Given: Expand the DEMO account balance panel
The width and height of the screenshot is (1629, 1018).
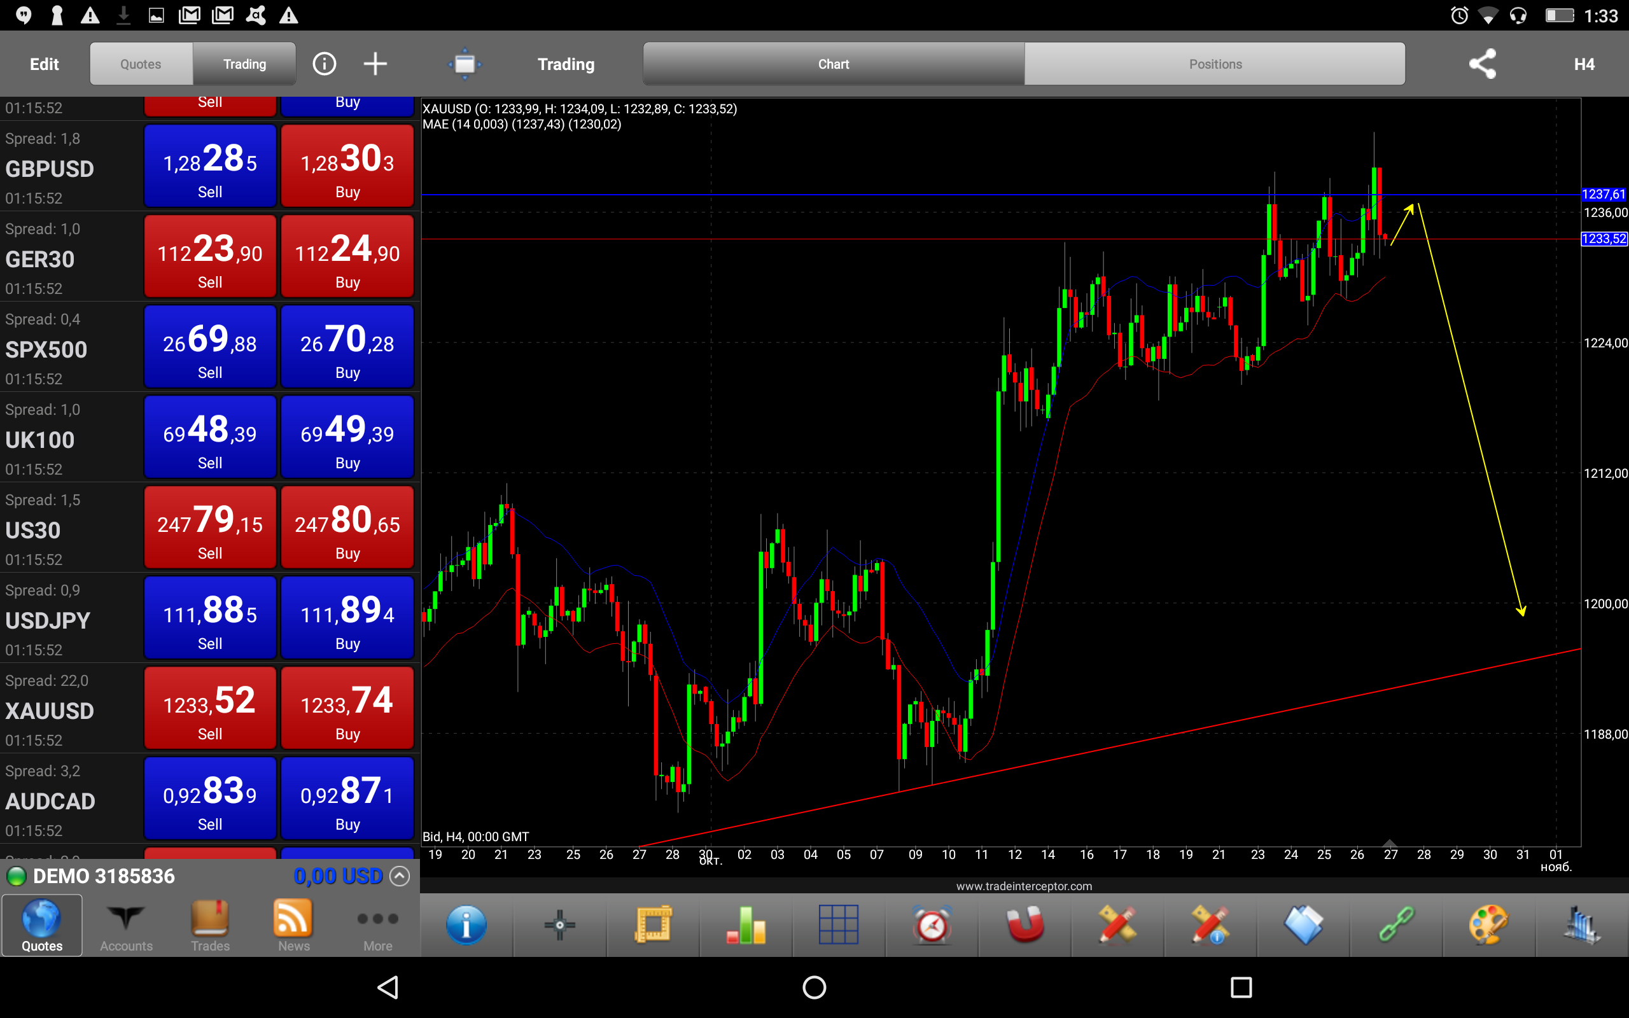Looking at the screenshot, I should pyautogui.click(x=400, y=876).
